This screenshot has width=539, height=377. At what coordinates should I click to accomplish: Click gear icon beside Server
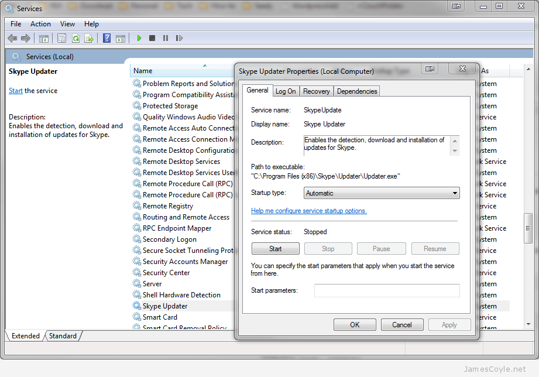coord(137,283)
